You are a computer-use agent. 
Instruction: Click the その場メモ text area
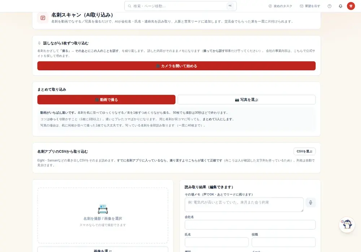tap(244, 205)
